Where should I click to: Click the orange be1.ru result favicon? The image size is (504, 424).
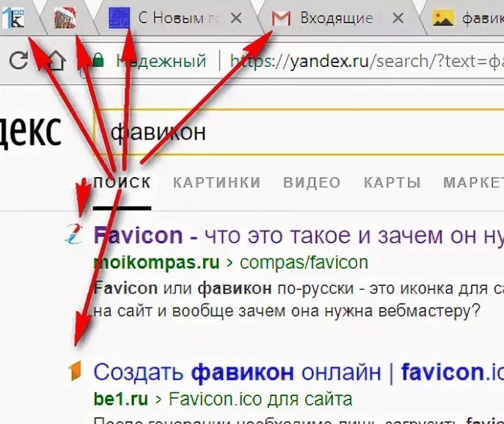coord(75,371)
